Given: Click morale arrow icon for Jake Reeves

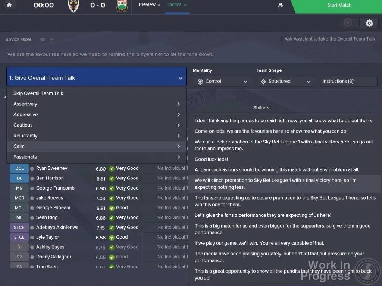Looking at the screenshot, I should click(112, 198).
